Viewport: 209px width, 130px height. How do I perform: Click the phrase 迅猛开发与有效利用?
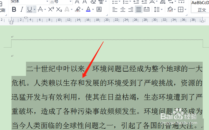(44, 97)
